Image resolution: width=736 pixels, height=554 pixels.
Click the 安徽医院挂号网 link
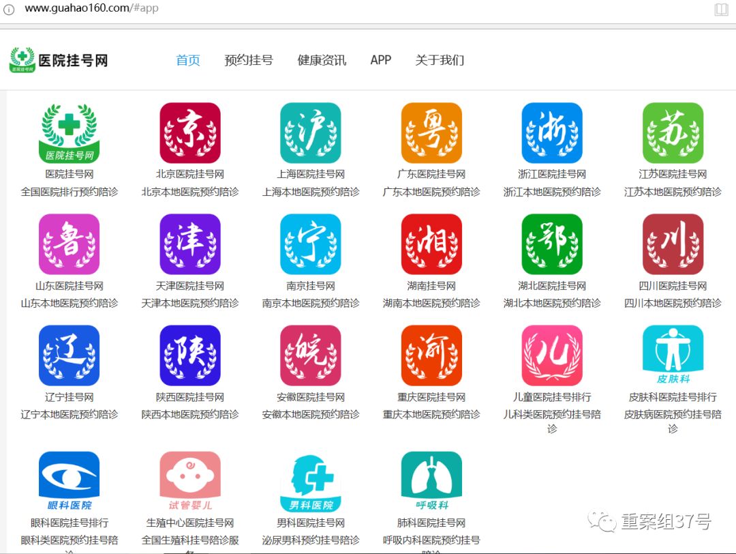tap(311, 397)
